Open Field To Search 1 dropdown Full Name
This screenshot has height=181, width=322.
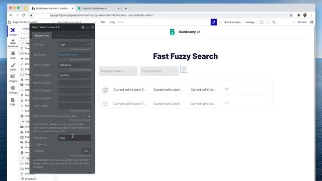tap(74, 65)
